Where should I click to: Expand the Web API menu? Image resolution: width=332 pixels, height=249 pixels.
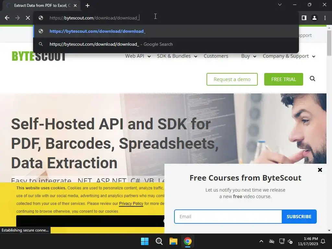click(x=137, y=56)
